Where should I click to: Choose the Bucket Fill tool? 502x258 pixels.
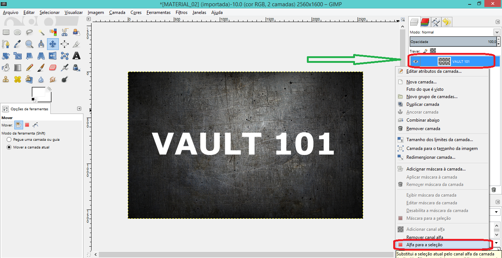coord(6,68)
